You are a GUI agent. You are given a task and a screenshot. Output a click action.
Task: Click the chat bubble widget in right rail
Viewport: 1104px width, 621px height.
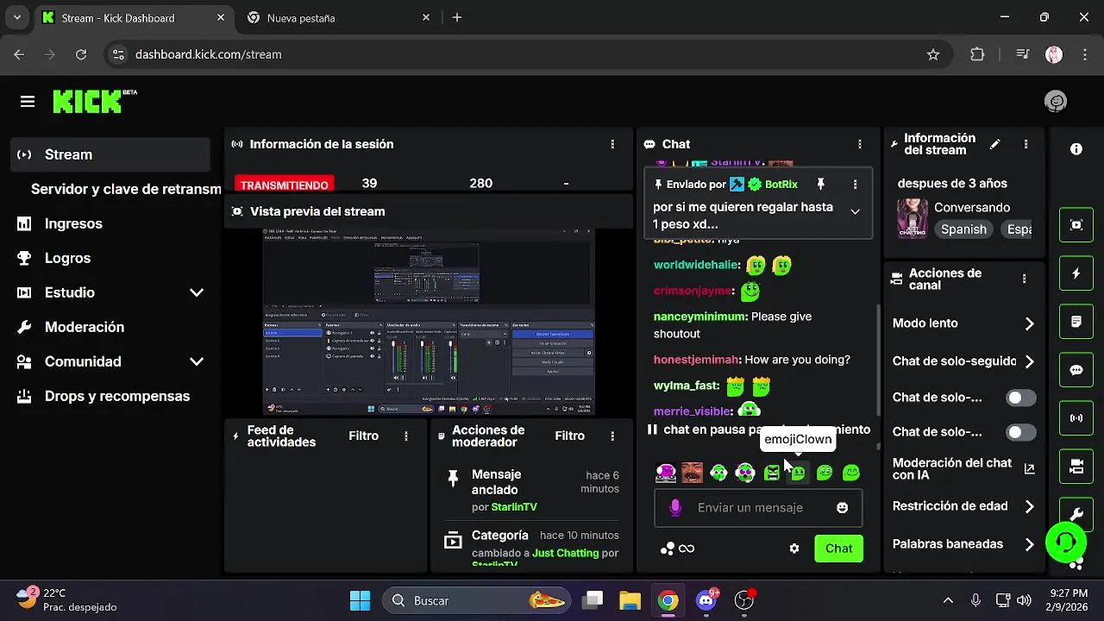(1076, 370)
